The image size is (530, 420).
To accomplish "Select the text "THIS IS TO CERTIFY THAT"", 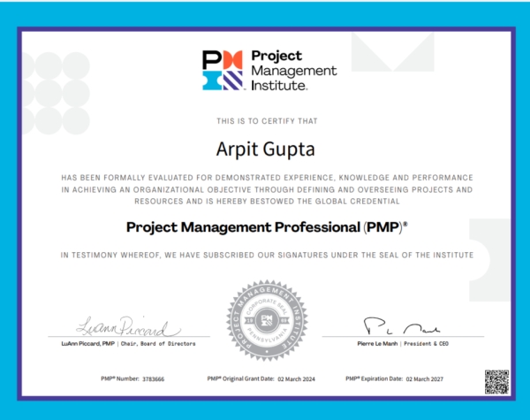I will [x=267, y=121].
